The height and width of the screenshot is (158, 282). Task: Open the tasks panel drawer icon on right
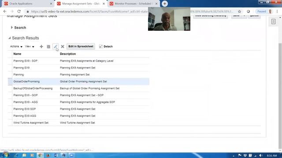pyautogui.click(x=273, y=22)
